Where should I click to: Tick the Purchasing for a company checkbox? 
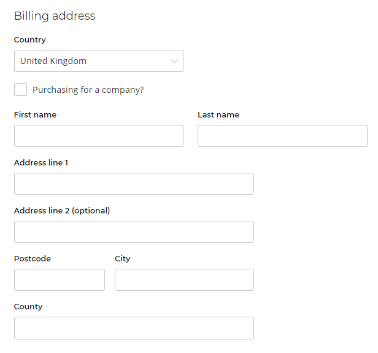tap(20, 90)
